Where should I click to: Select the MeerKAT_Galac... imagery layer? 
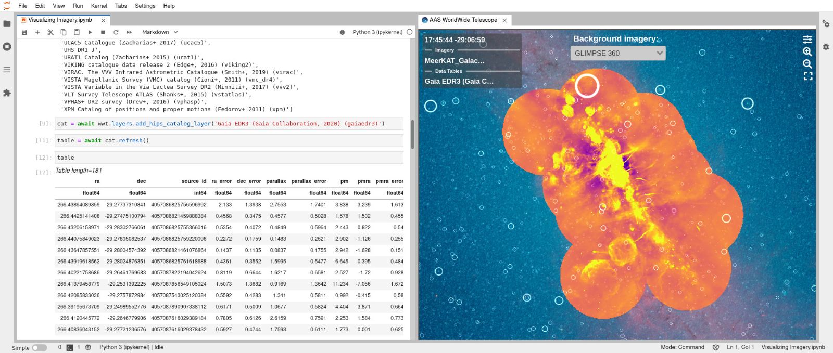(x=455, y=61)
